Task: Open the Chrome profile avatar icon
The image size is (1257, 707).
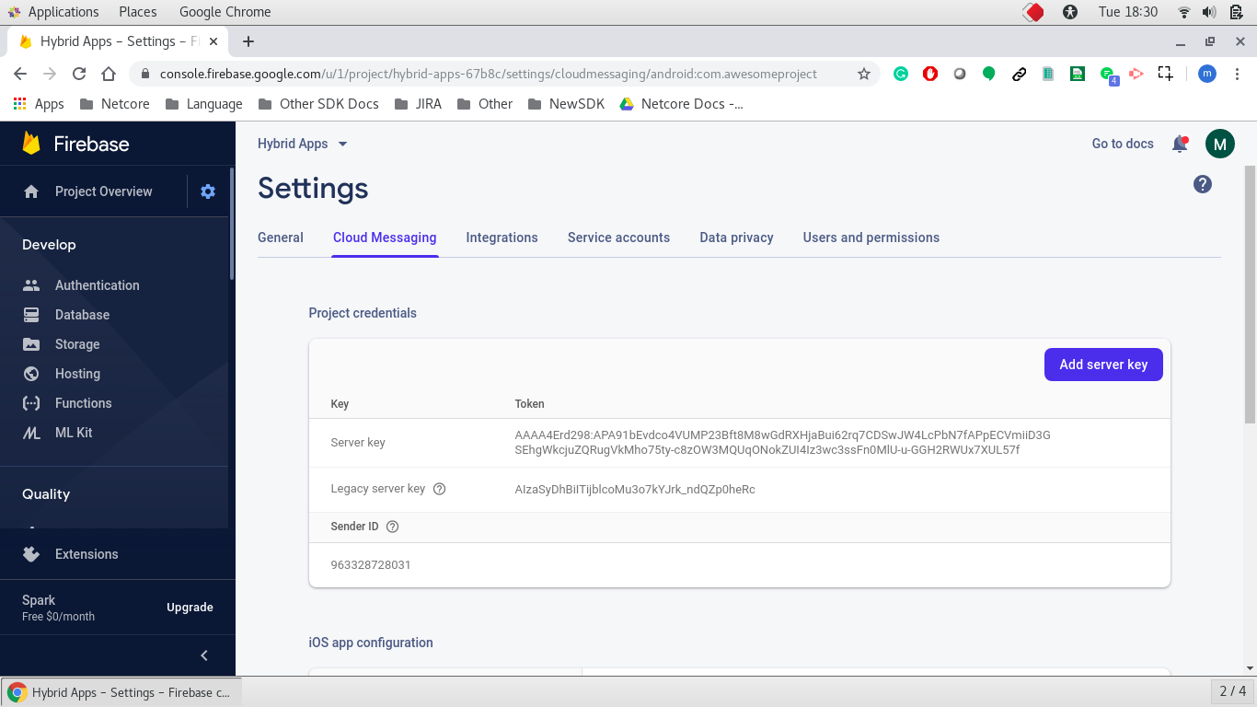Action: click(1207, 74)
